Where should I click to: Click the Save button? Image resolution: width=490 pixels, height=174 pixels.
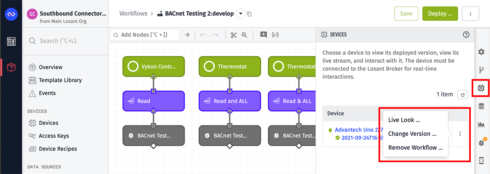click(x=406, y=13)
